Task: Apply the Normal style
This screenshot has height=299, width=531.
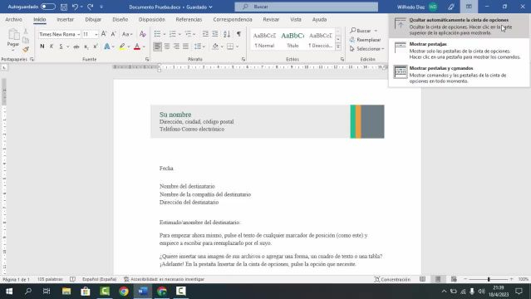Action: (264, 39)
